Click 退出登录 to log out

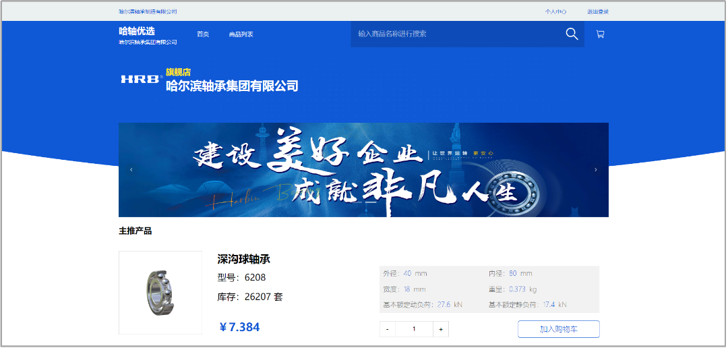[x=597, y=11]
